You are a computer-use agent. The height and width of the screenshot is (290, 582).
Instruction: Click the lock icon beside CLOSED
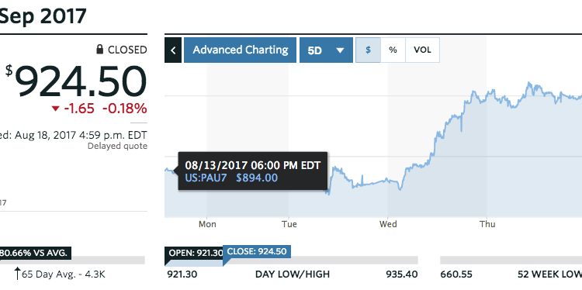click(x=100, y=50)
